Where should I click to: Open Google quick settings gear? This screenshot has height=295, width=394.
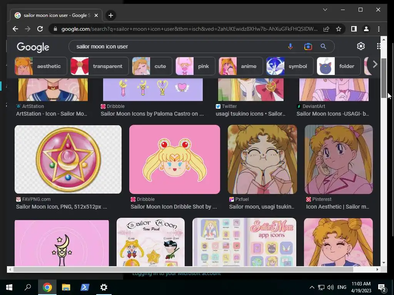pyautogui.click(x=361, y=46)
